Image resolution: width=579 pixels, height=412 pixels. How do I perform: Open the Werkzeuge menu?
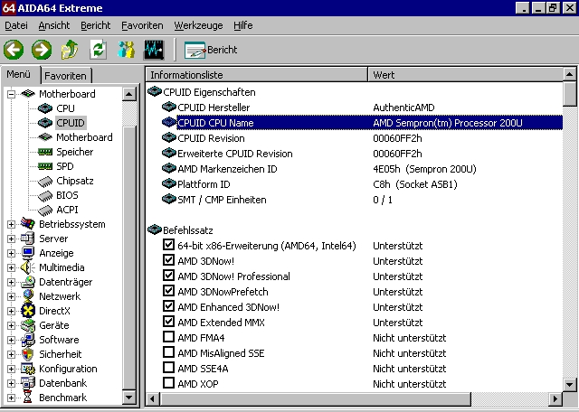[x=198, y=25]
